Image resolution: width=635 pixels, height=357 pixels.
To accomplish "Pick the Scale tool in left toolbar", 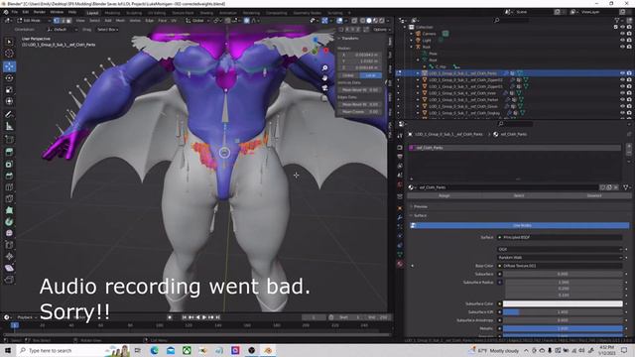I will pyautogui.click(x=9, y=90).
